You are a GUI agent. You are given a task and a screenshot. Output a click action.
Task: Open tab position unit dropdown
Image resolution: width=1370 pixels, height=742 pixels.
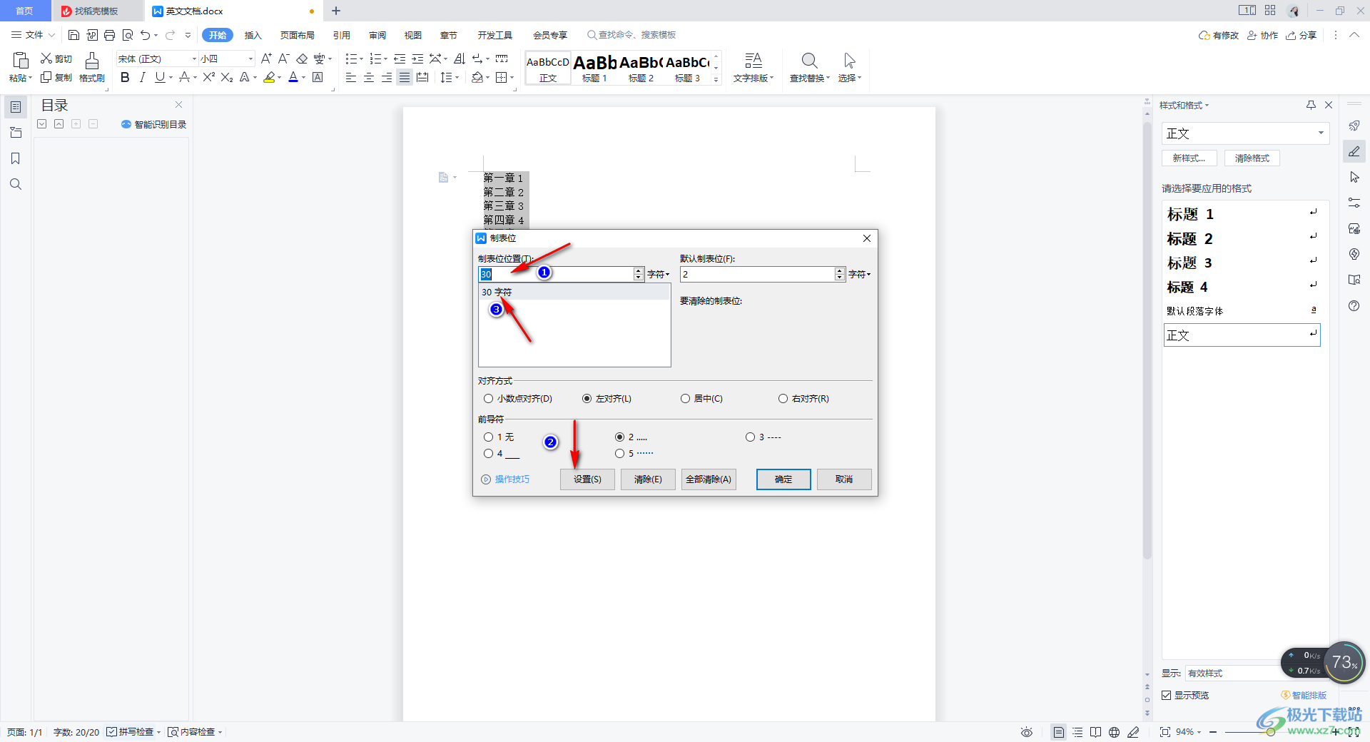pos(659,274)
